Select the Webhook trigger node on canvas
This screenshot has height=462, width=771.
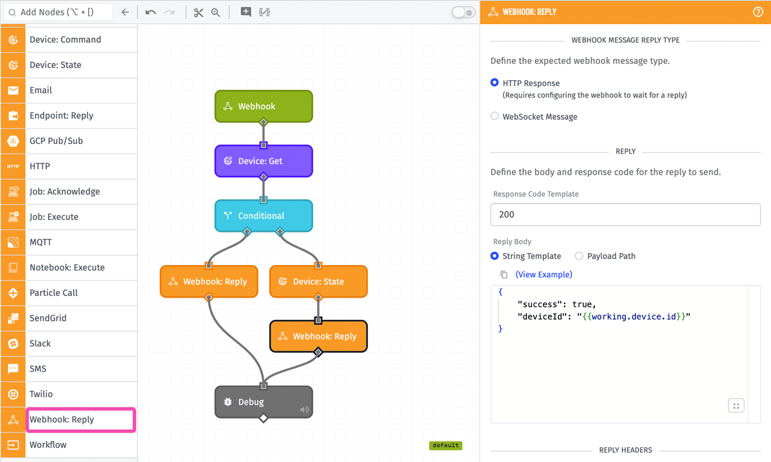tap(264, 106)
